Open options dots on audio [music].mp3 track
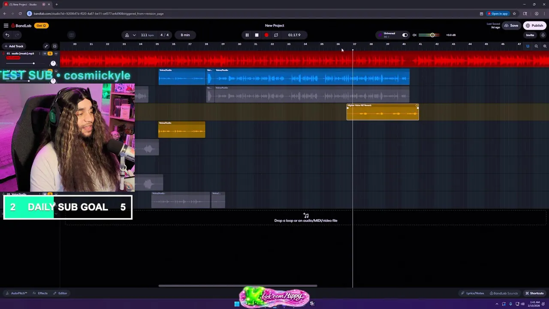 (39, 54)
